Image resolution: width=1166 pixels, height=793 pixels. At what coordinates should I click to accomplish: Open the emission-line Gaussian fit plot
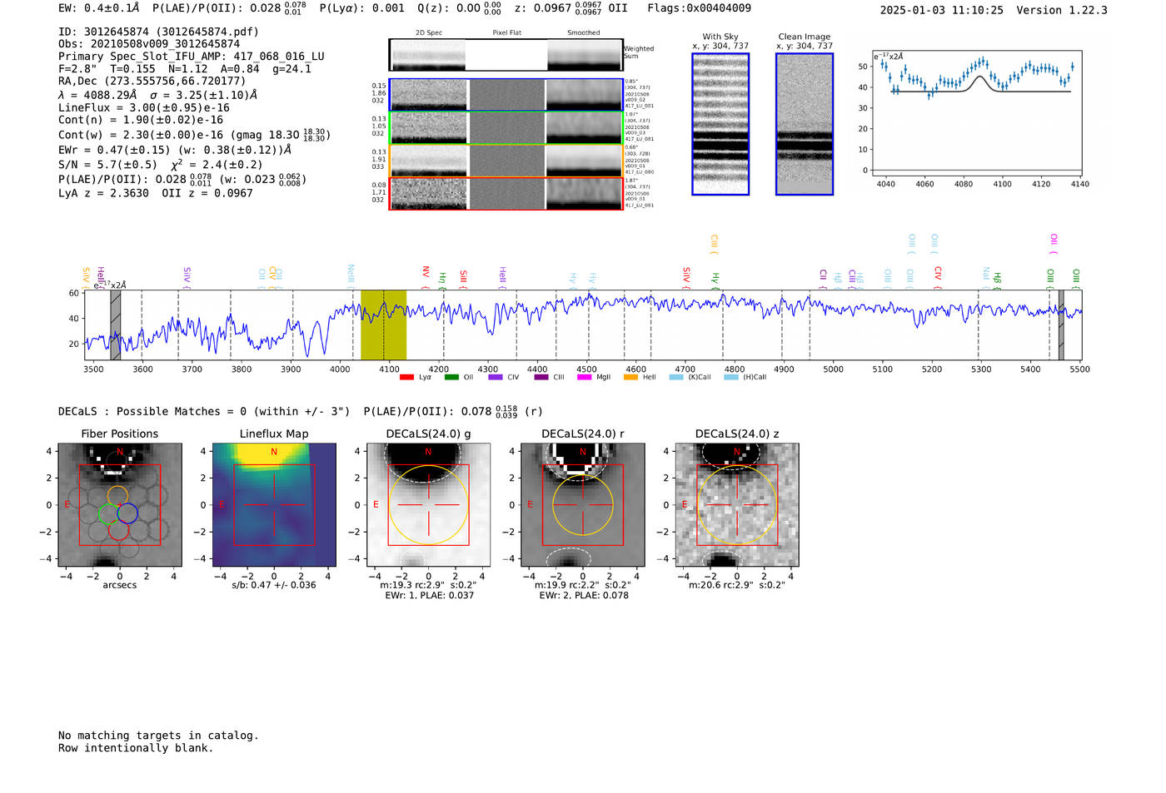(x=976, y=113)
